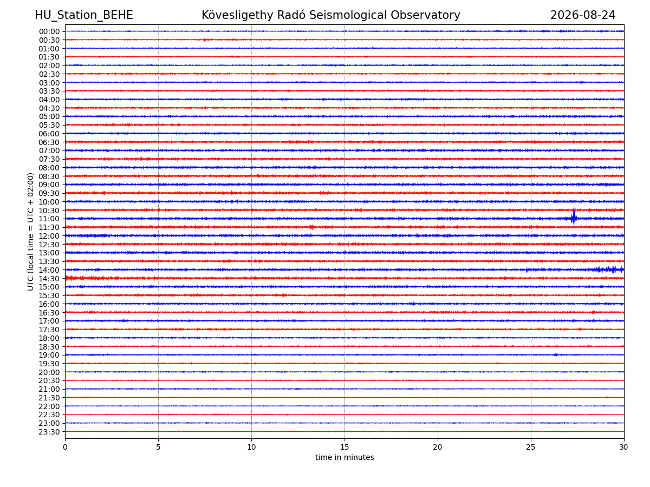Click the 14:00 time label

pos(49,270)
